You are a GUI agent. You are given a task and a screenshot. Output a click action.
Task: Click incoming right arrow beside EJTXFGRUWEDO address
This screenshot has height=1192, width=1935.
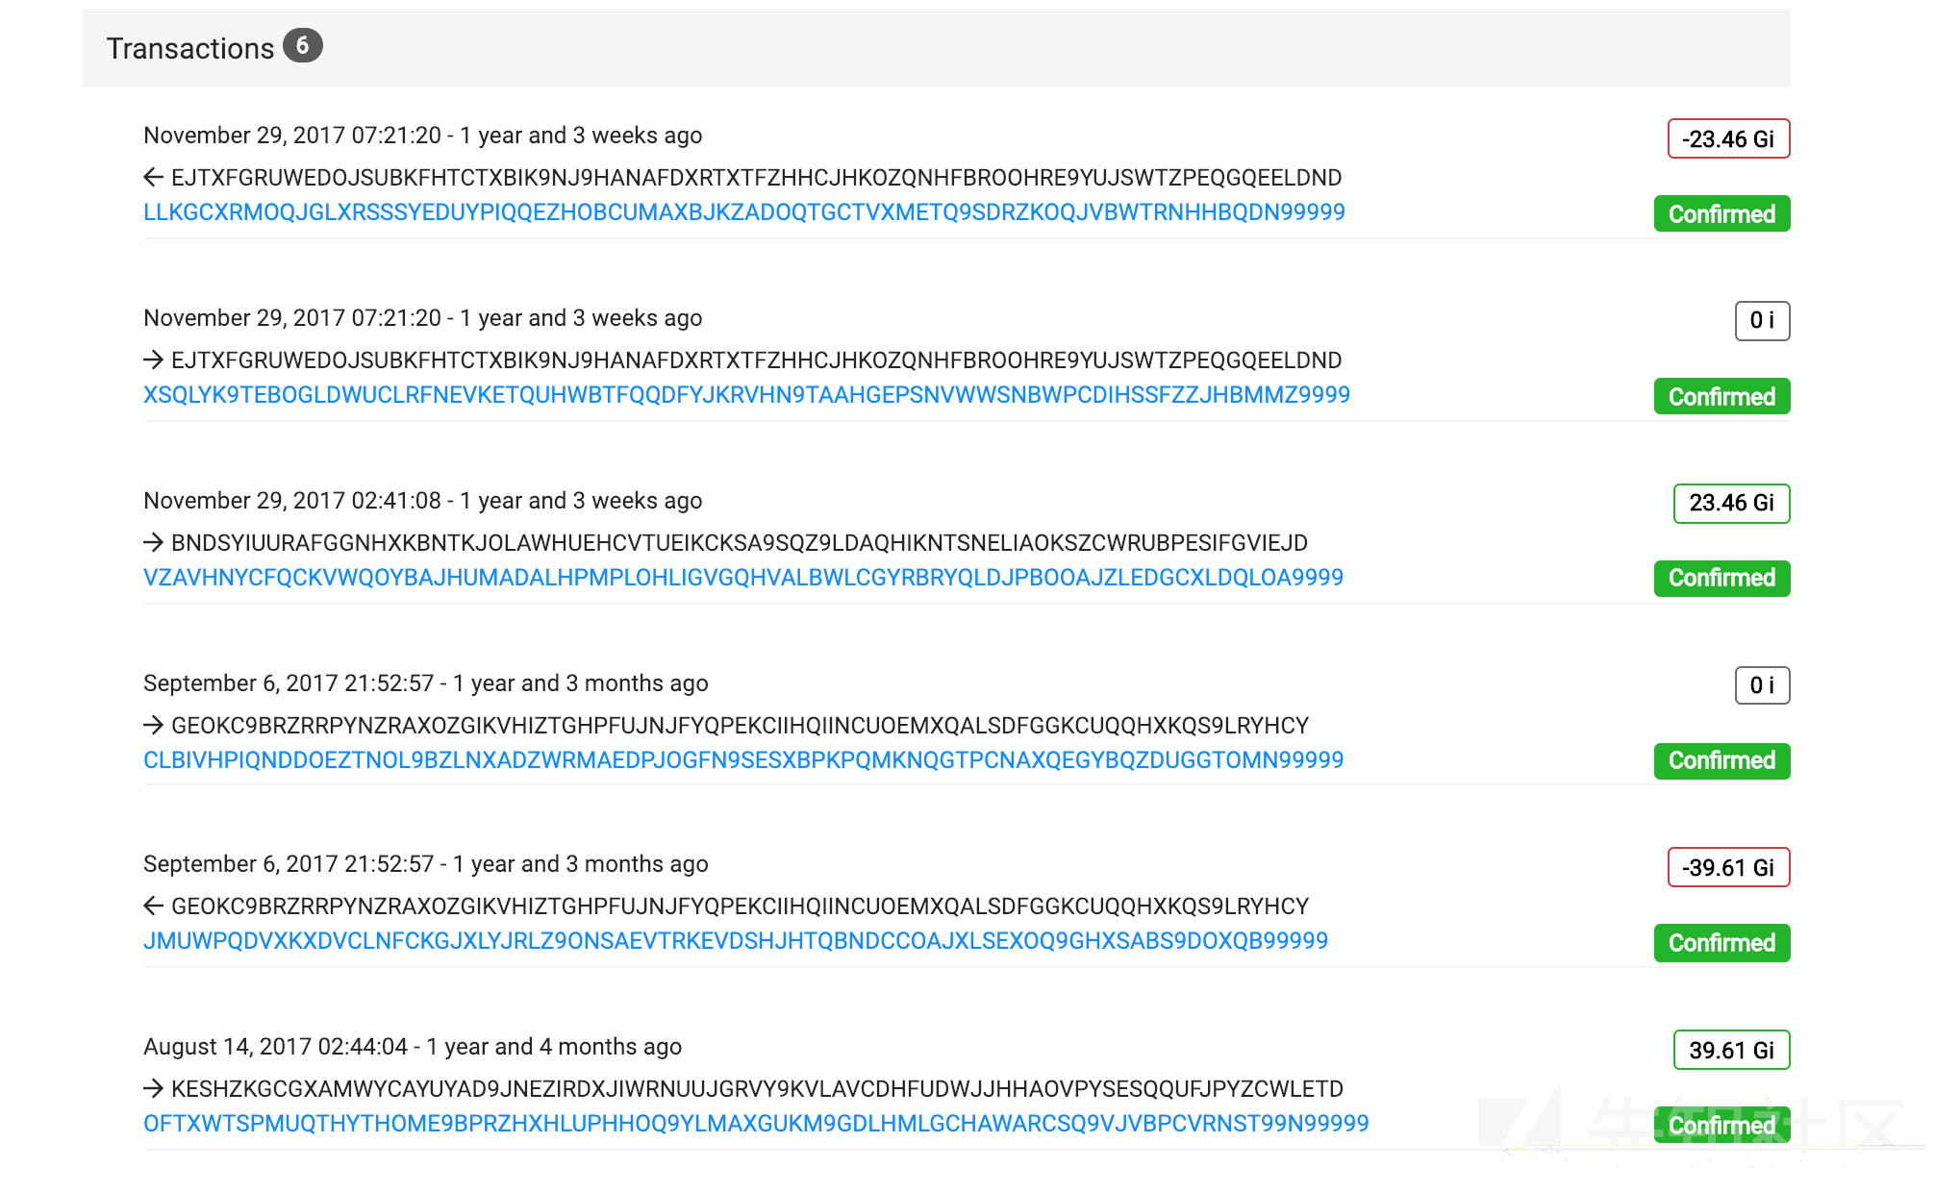click(x=153, y=360)
